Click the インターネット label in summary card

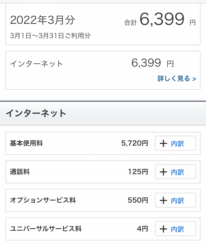click(37, 64)
